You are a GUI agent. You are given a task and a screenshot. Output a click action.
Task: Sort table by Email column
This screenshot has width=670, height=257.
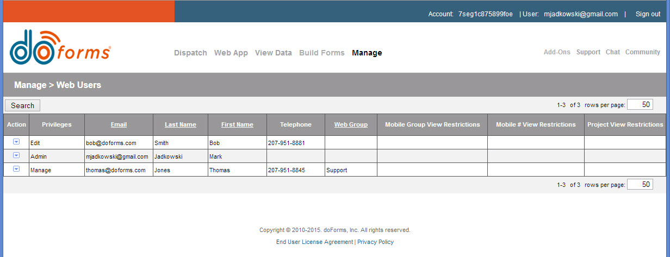click(119, 124)
